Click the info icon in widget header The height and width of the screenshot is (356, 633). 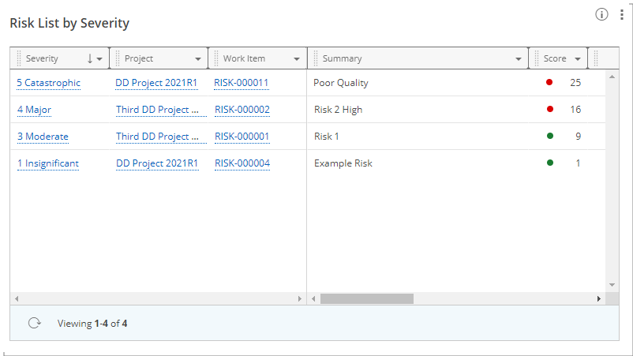click(x=601, y=14)
